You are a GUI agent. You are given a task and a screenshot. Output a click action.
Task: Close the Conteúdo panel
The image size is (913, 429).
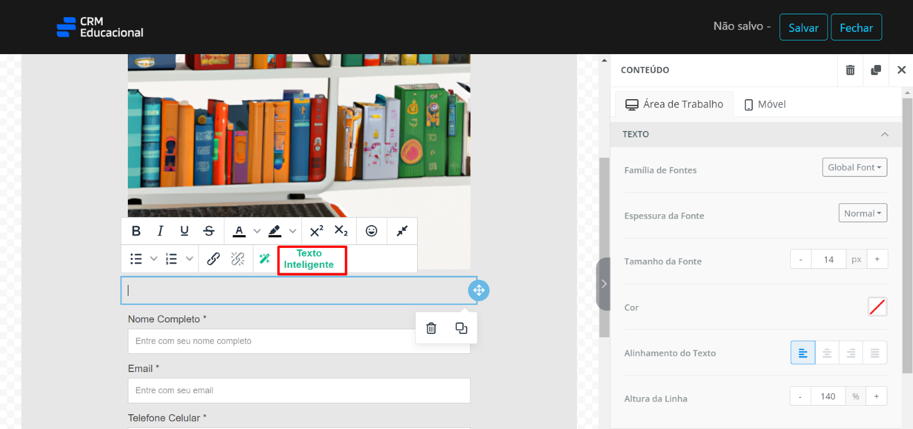tap(902, 70)
